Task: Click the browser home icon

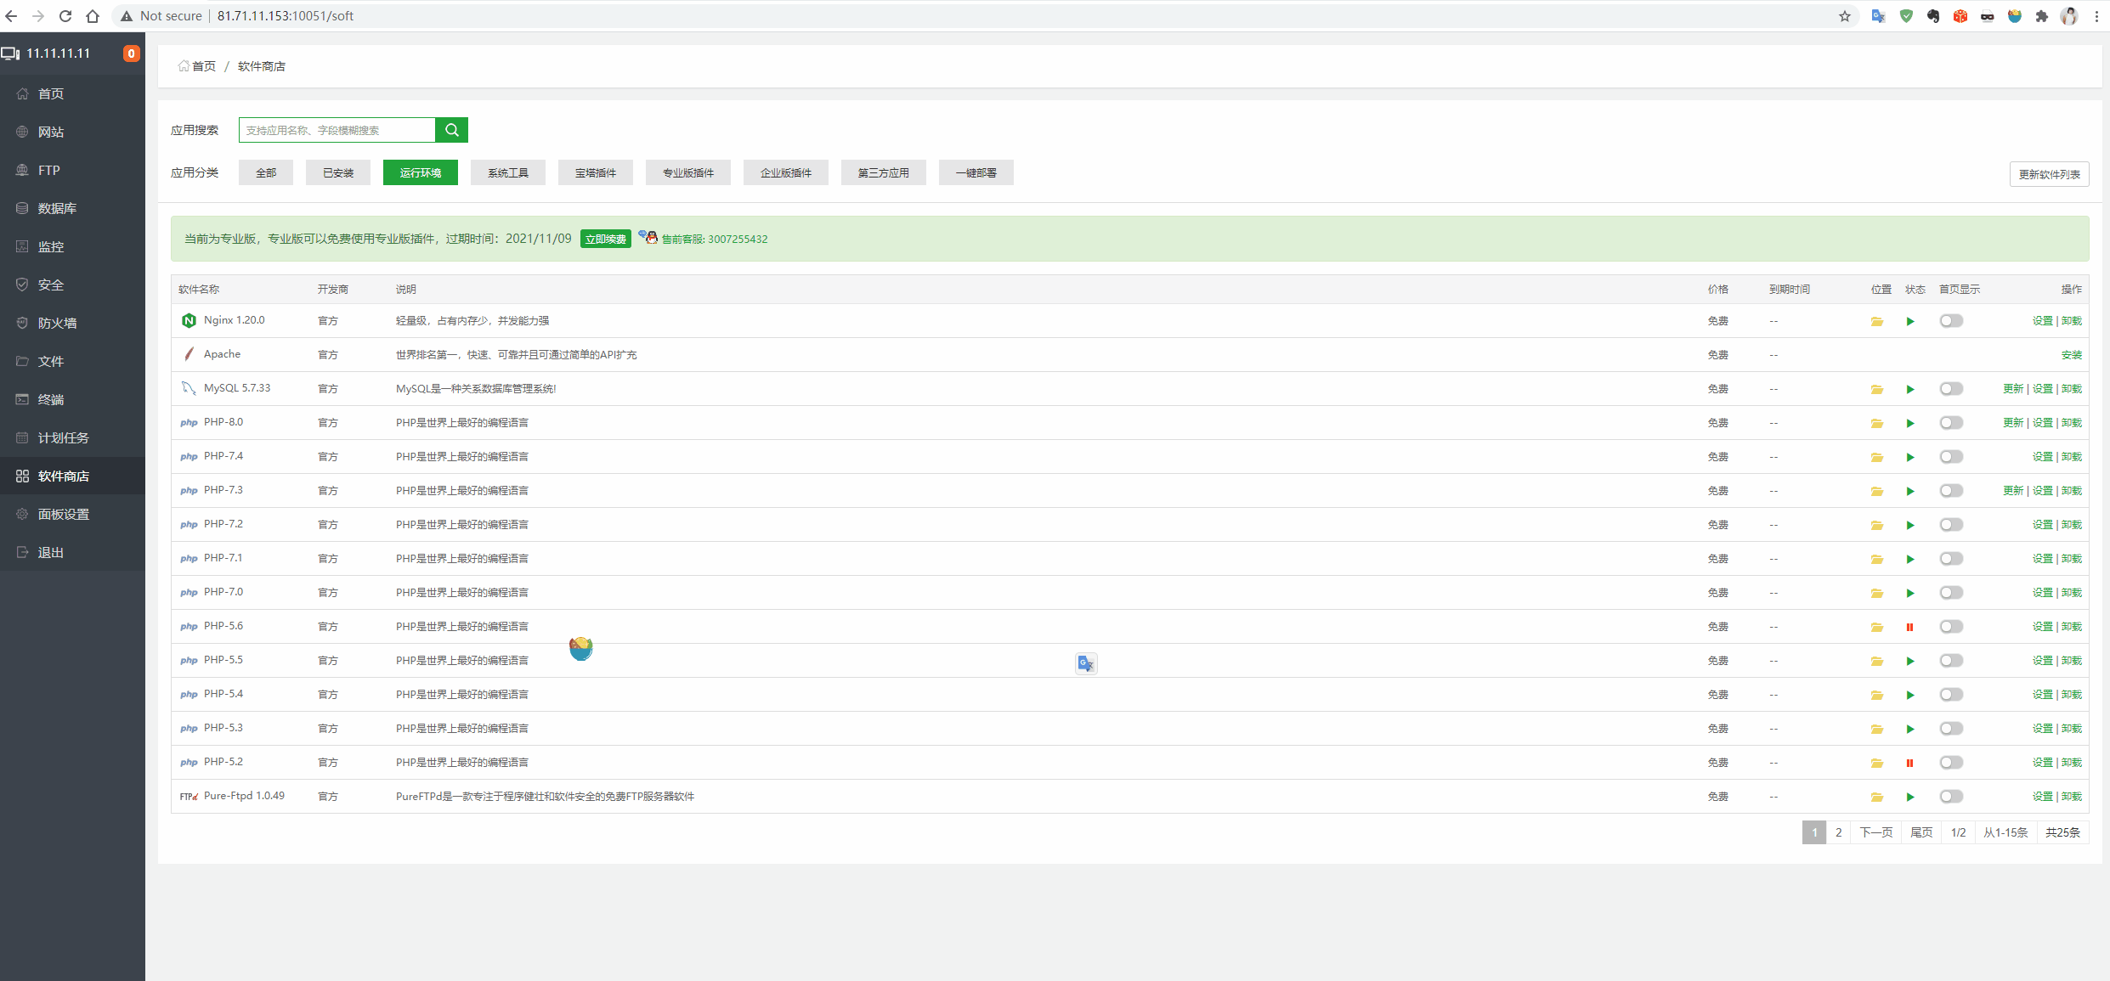Action: pos(93,16)
